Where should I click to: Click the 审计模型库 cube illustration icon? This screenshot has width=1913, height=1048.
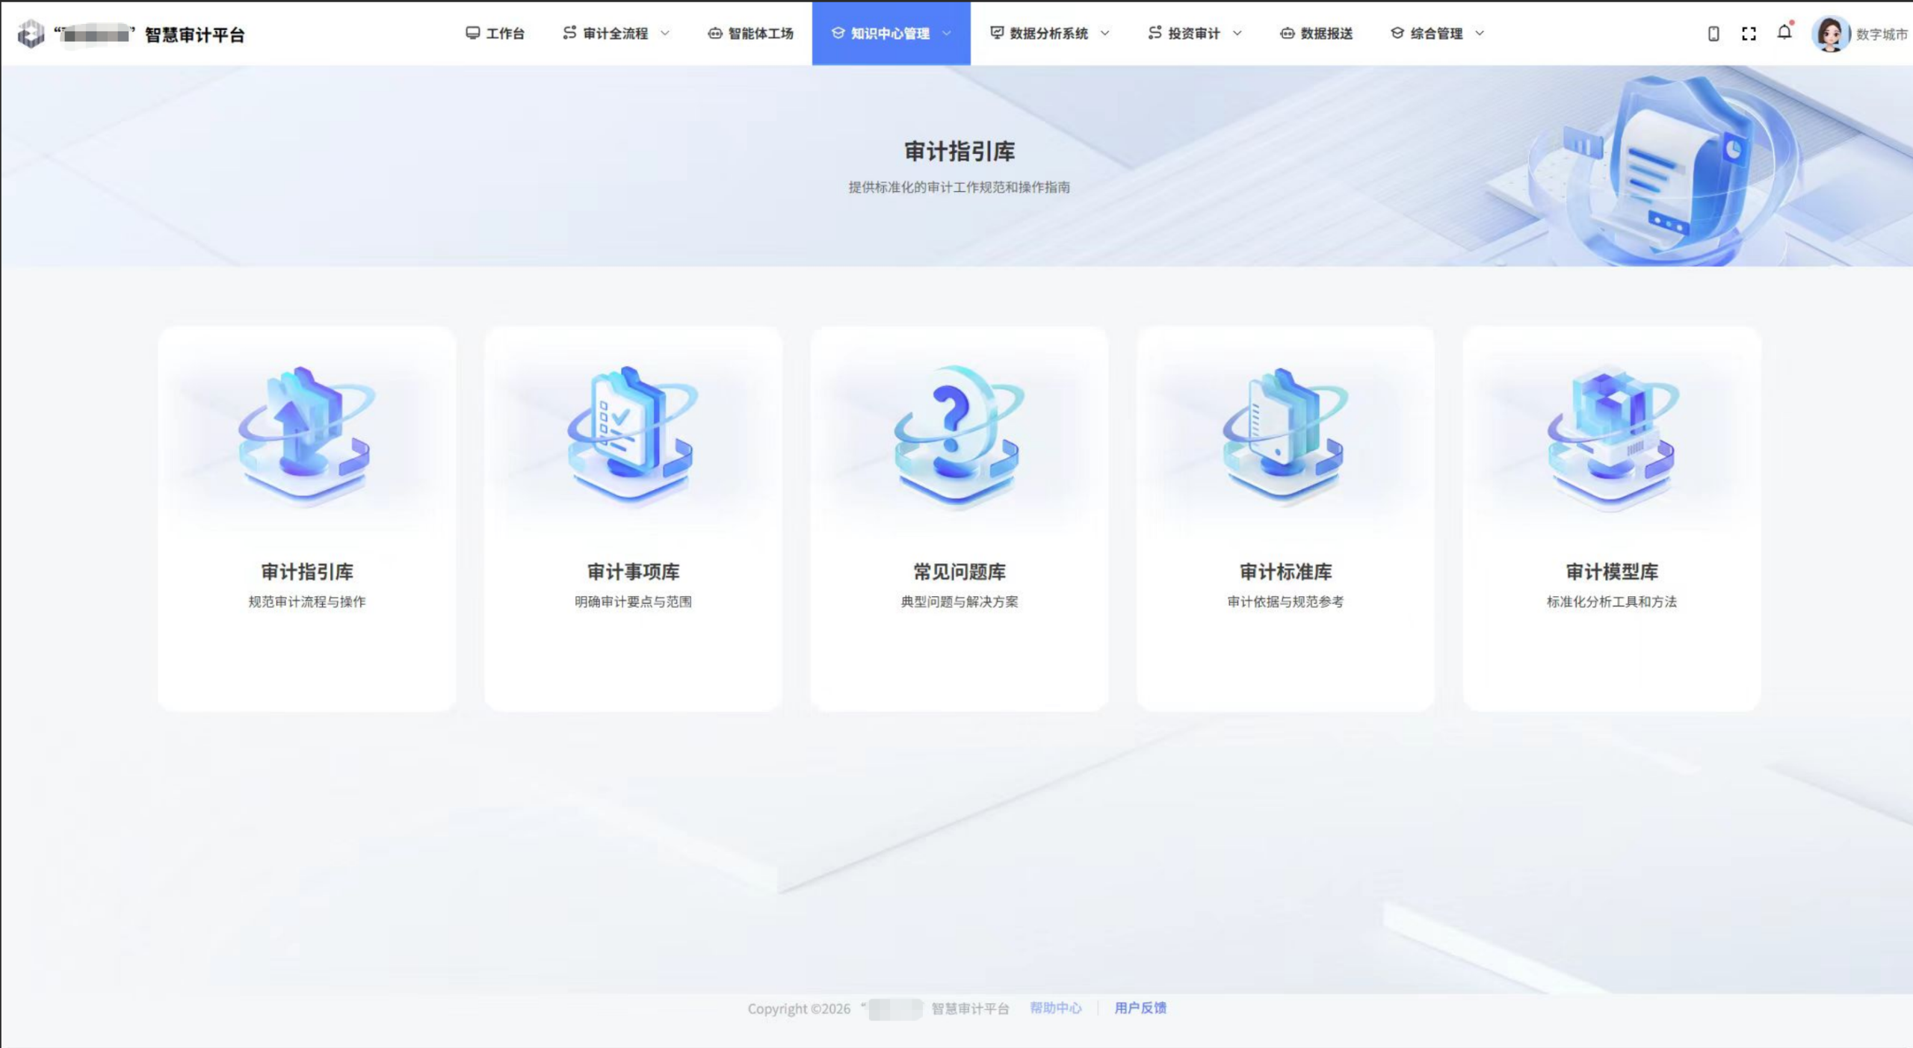pyautogui.click(x=1612, y=436)
